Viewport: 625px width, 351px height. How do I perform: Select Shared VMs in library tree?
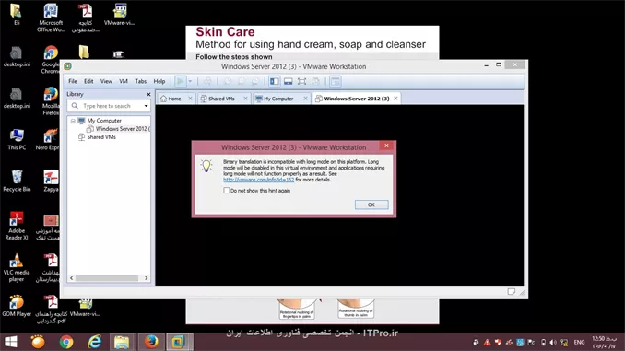pos(101,137)
